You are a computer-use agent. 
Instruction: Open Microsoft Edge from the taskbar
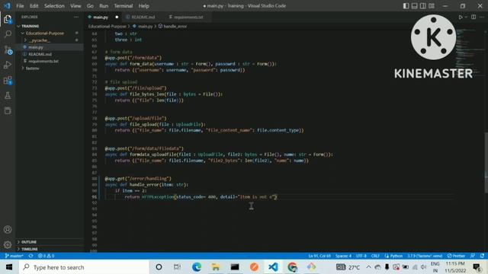click(x=197, y=267)
